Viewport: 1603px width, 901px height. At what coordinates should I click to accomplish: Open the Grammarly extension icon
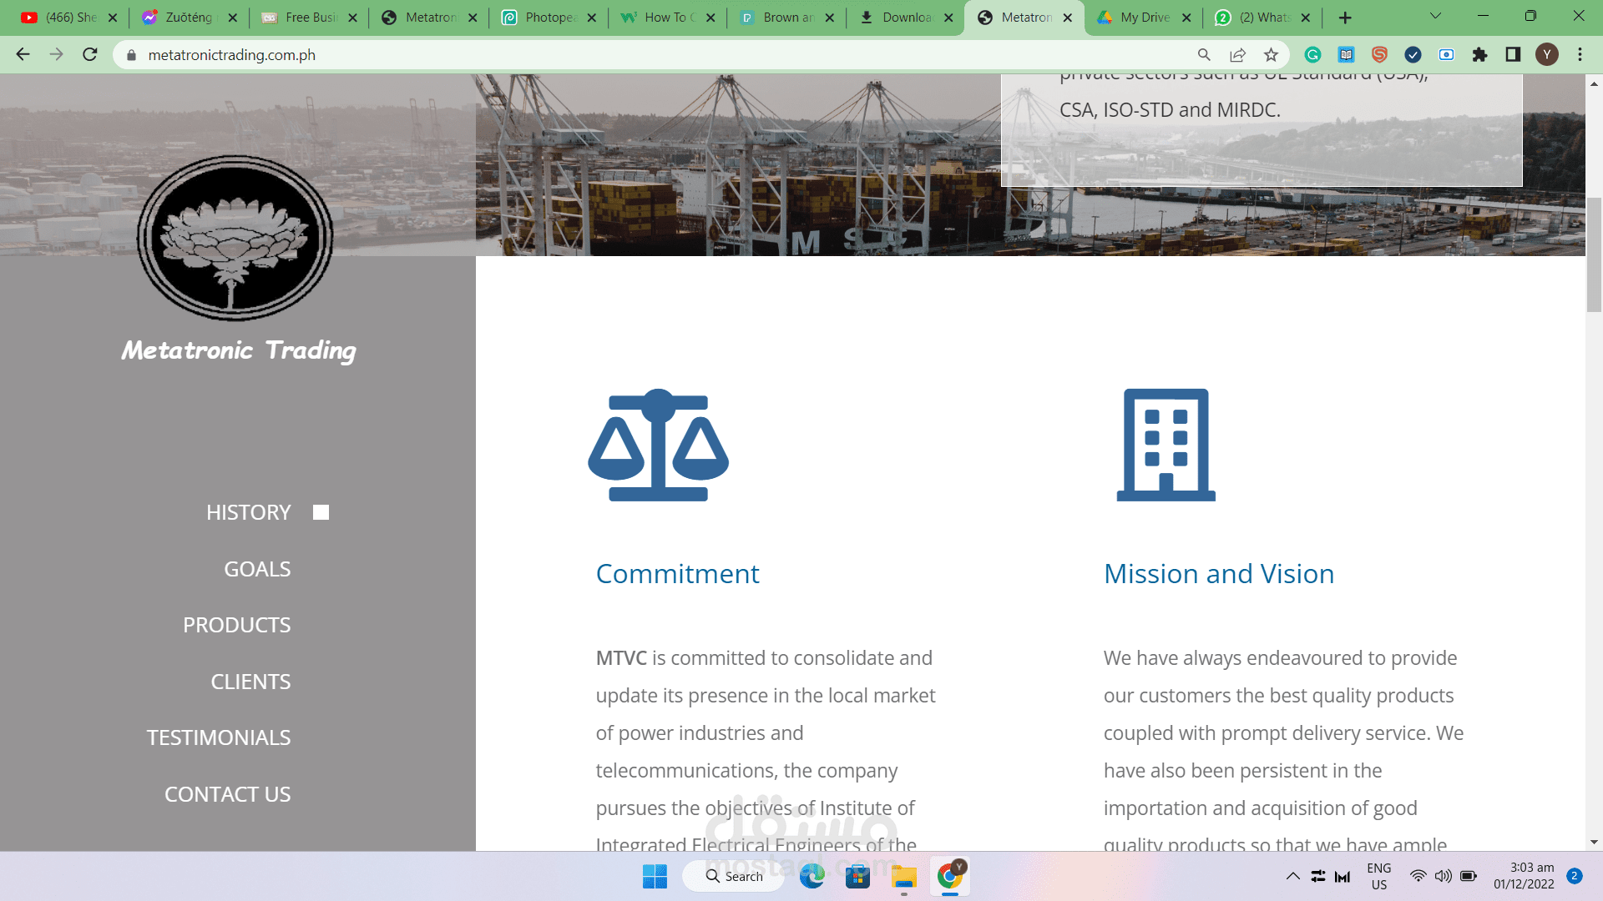1312,55
